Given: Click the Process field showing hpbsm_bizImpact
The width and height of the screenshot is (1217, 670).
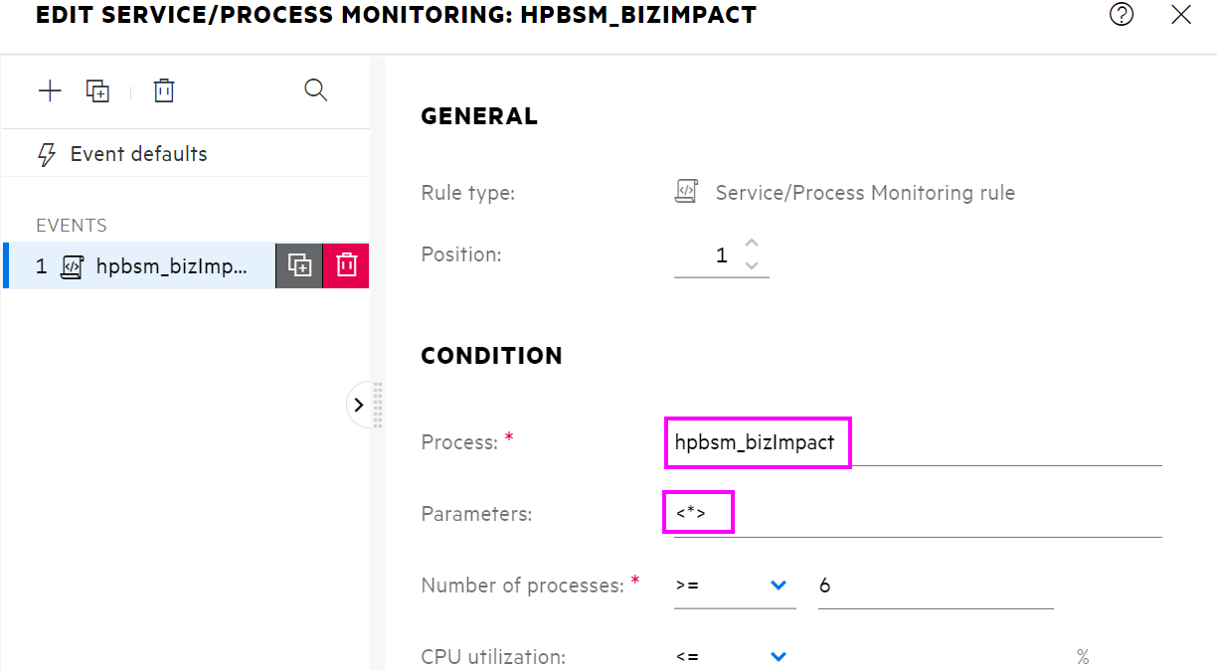Looking at the screenshot, I should point(758,442).
